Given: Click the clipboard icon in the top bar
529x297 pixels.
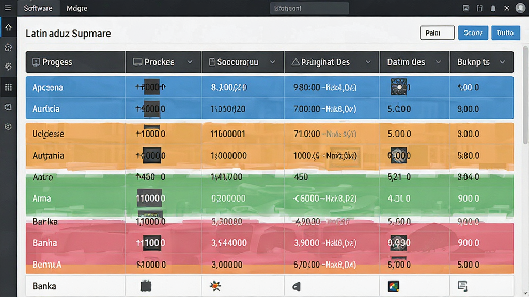Looking at the screenshot, I should 479,8.
